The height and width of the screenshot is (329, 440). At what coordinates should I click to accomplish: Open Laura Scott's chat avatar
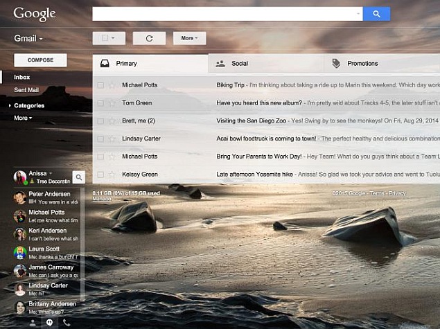[x=20, y=253]
